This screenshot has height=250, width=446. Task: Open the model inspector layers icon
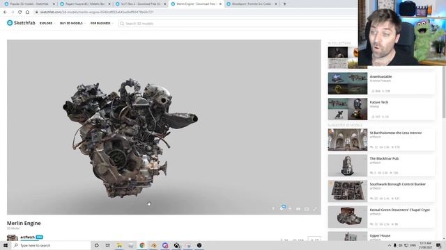coord(290,208)
